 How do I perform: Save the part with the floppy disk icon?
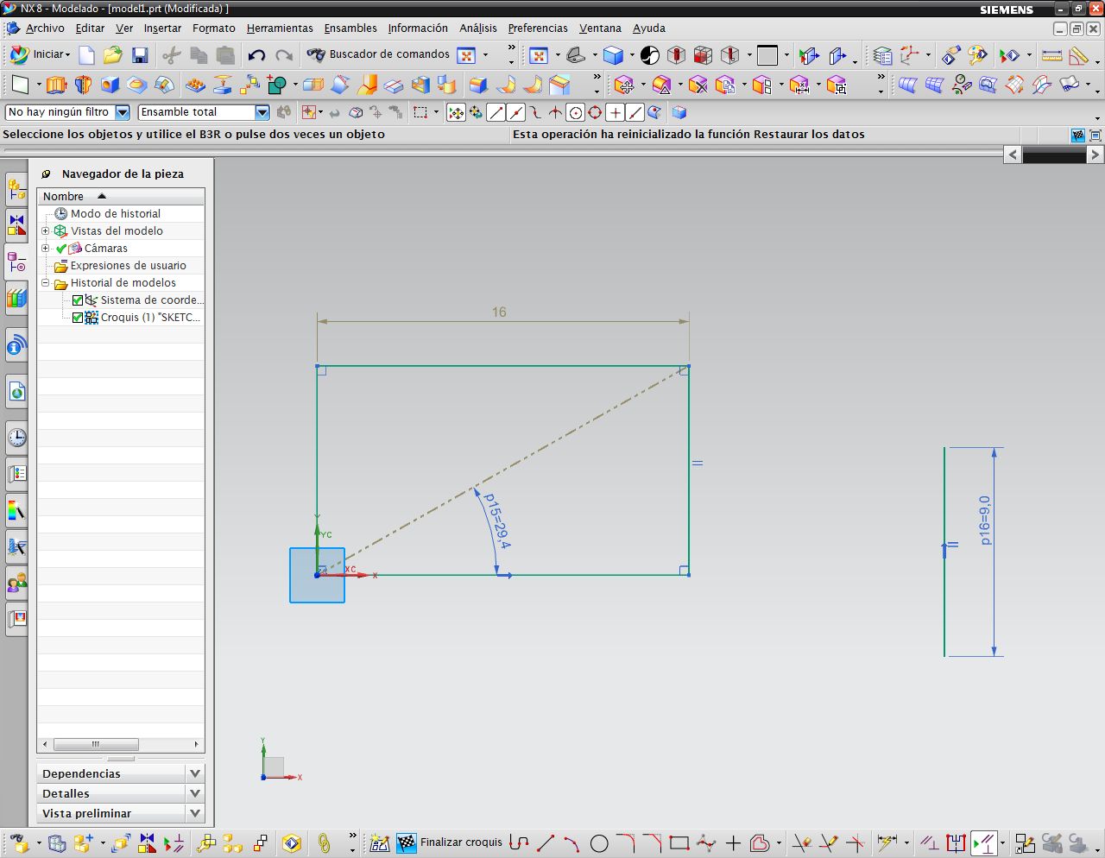(140, 55)
